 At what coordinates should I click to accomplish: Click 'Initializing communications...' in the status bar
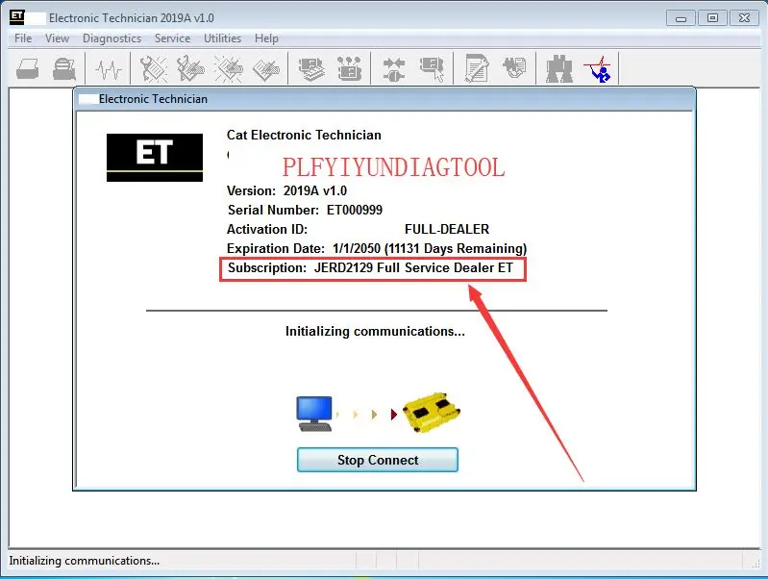tap(85, 561)
